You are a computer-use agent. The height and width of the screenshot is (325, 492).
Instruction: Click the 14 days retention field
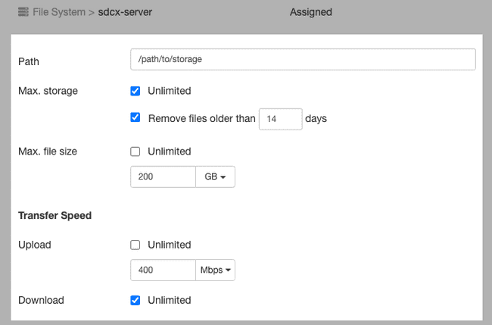pyautogui.click(x=280, y=119)
